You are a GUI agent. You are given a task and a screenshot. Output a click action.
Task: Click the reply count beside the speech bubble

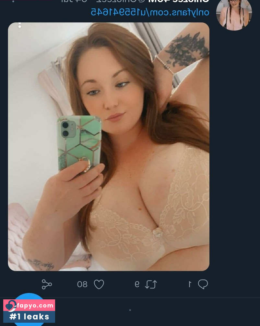pos(190,284)
